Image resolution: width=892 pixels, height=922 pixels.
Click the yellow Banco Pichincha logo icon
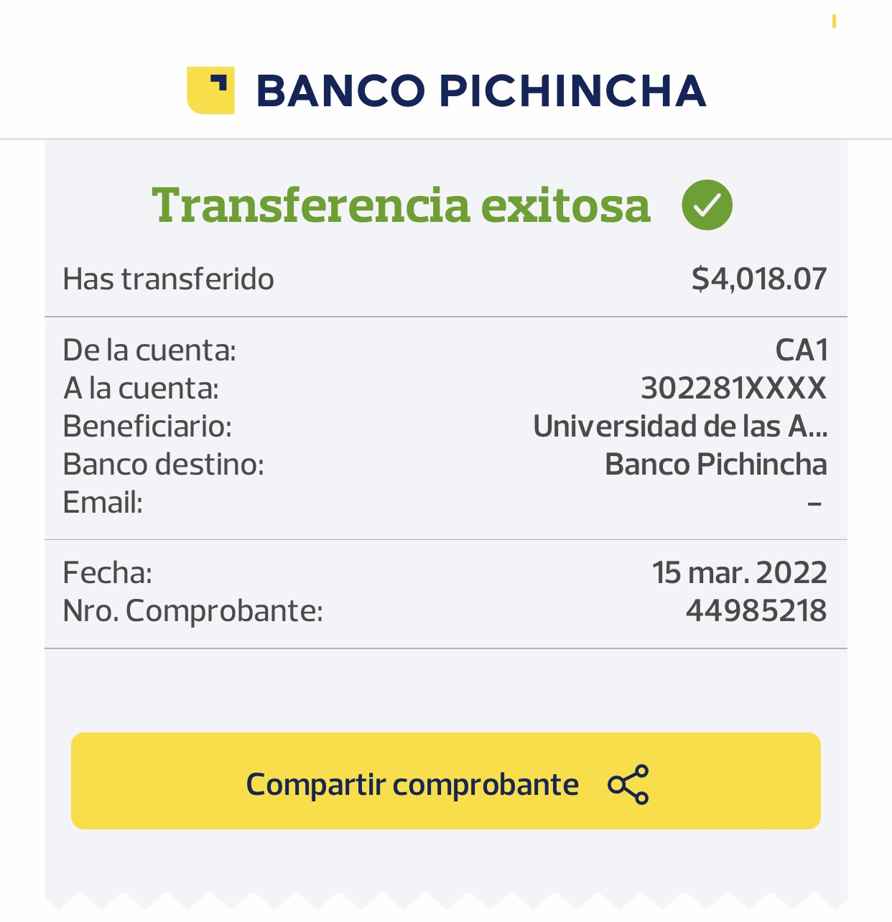tap(210, 90)
